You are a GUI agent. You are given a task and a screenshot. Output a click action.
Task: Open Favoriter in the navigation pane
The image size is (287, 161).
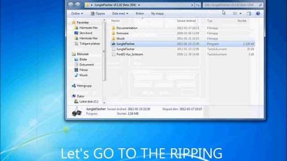point(83,22)
